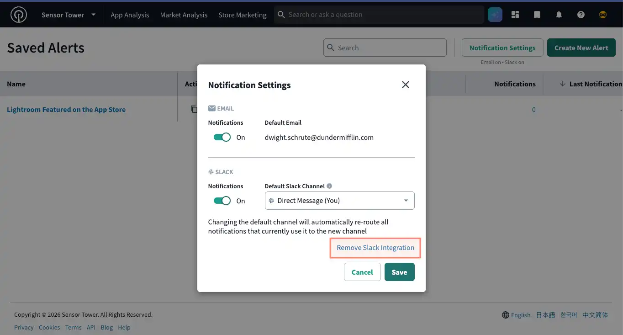Open the Terms footer link
This screenshot has width=623, height=335.
[x=73, y=327]
